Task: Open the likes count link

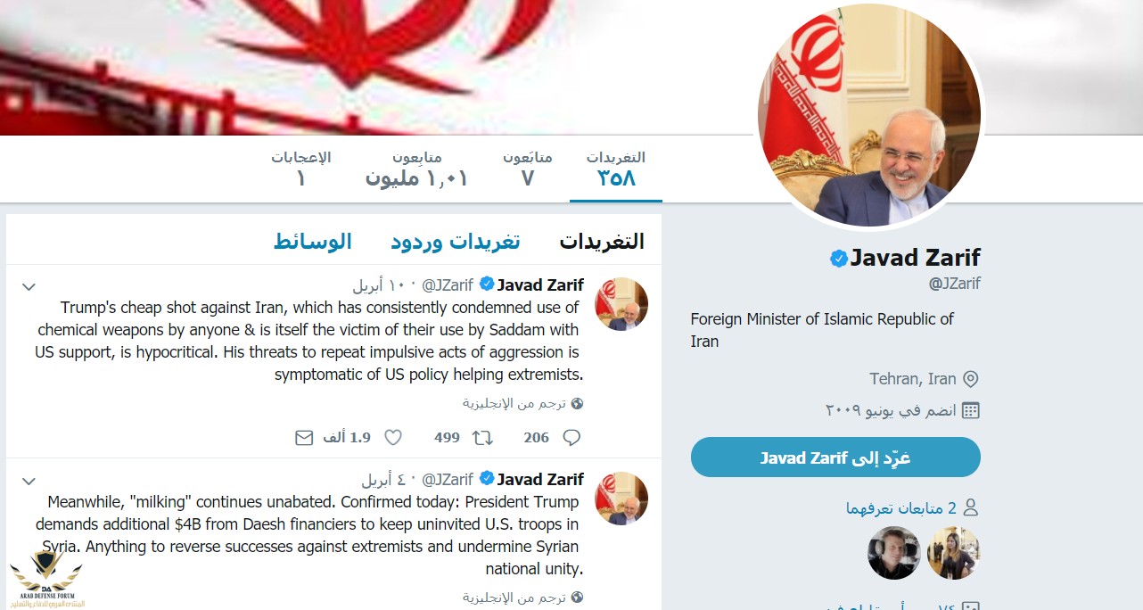Action: click(301, 169)
